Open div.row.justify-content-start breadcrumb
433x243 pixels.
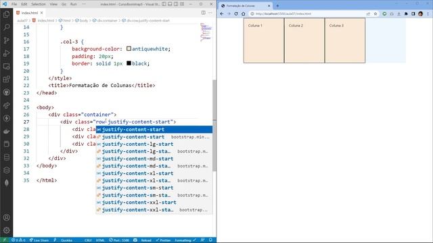(x=146, y=21)
